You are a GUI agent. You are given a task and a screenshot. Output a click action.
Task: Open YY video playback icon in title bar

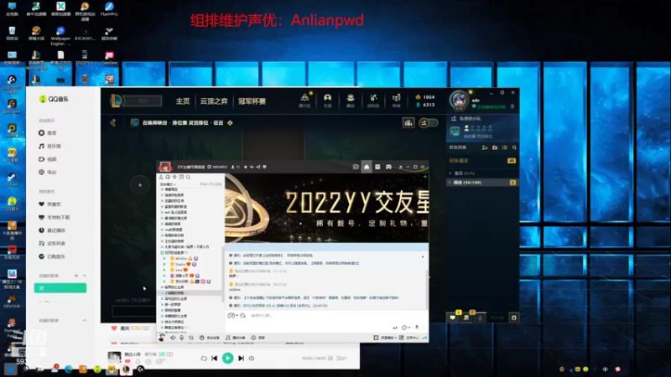coord(356,167)
